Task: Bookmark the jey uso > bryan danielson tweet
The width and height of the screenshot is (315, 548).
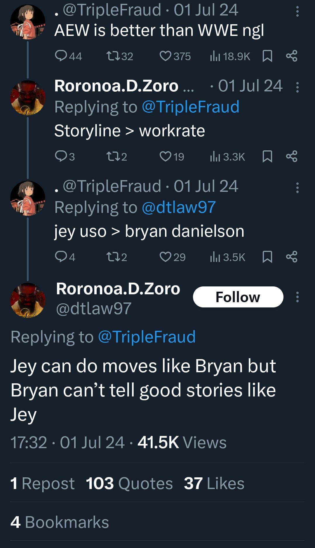Action: pos(267,257)
